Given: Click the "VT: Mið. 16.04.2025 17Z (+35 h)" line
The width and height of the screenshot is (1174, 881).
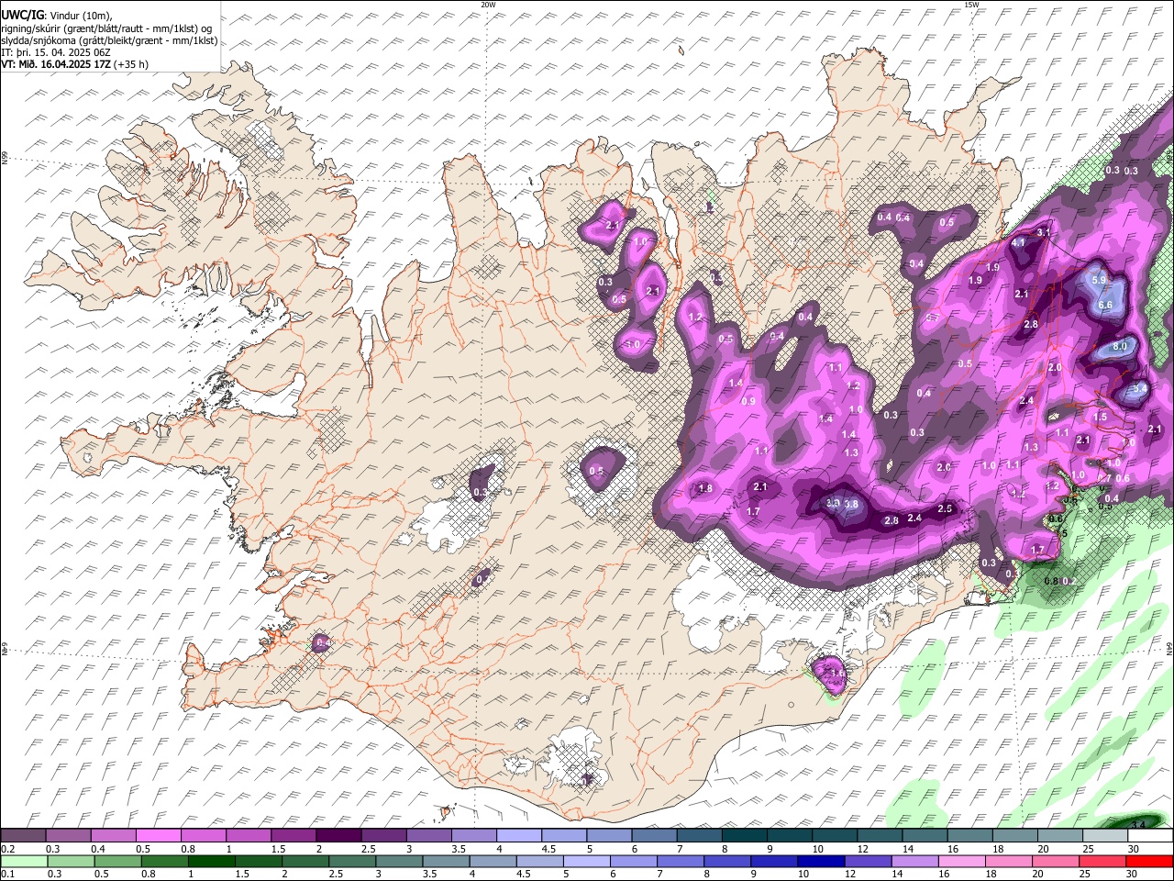Looking at the screenshot, I should tap(74, 64).
